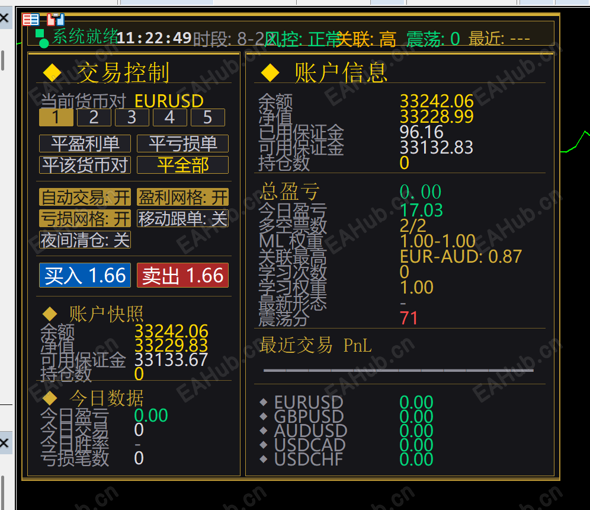Click the red oscillation score 71
The height and width of the screenshot is (510, 590).
pos(409,318)
